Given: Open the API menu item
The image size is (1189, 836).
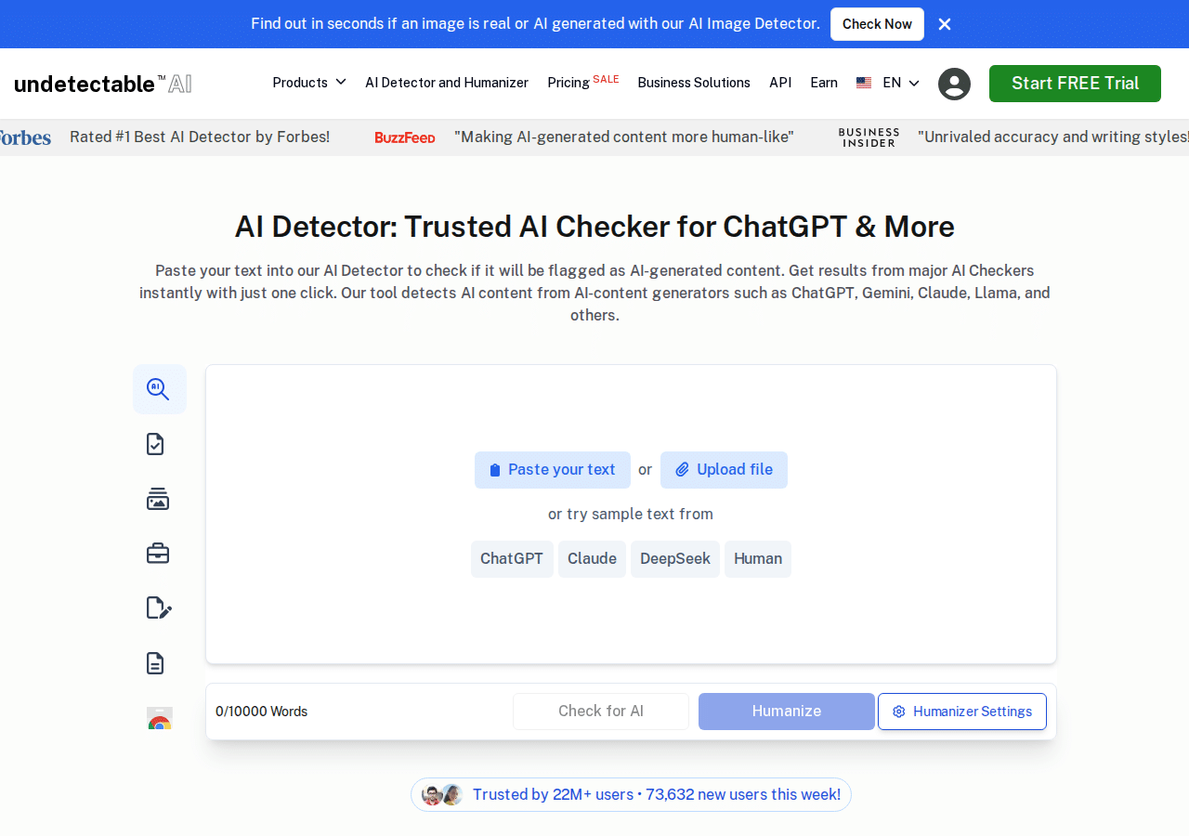Looking at the screenshot, I should click(780, 83).
